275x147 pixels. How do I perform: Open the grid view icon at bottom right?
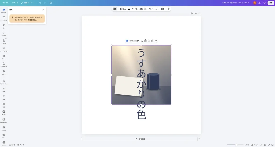tap(265, 145)
